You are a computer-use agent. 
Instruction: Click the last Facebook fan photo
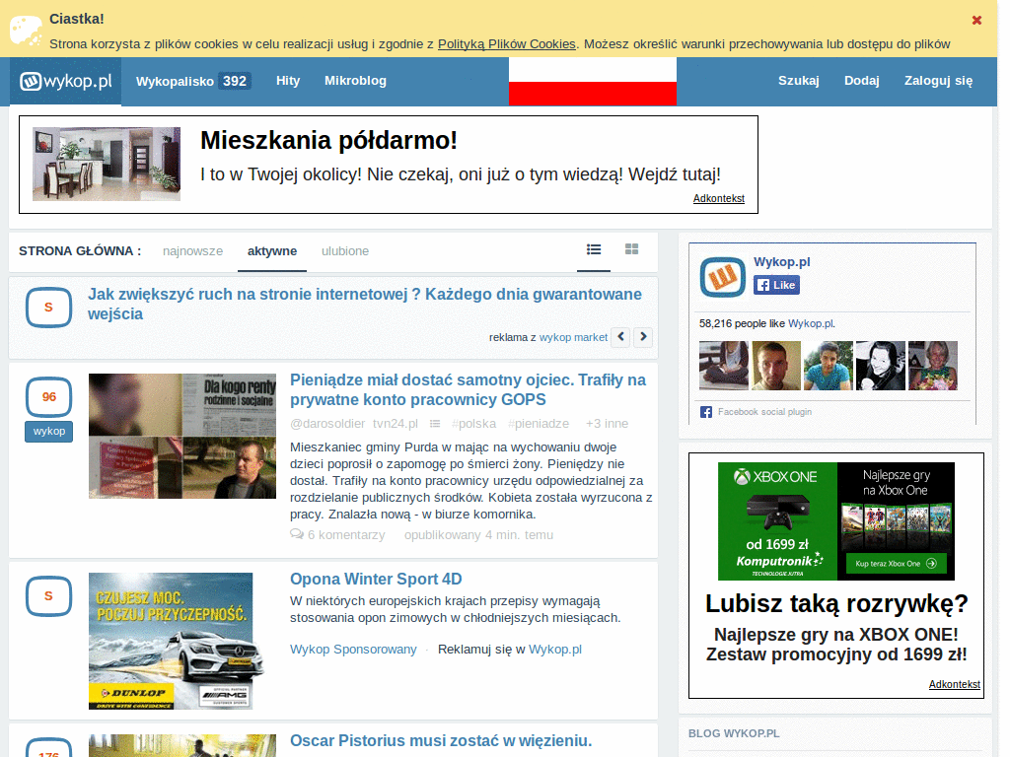[933, 366]
